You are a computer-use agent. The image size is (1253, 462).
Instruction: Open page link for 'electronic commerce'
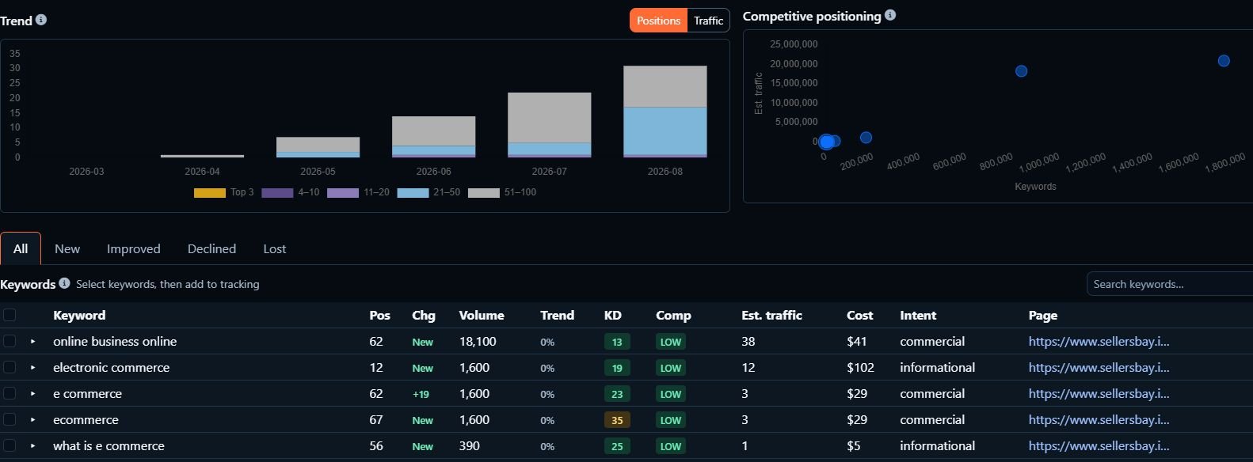click(x=1099, y=367)
